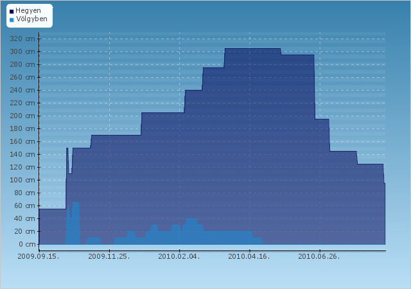Viewport: 411px width, 289px height.
Task: Click the 120 cm axis label
Action: click(x=22, y=168)
